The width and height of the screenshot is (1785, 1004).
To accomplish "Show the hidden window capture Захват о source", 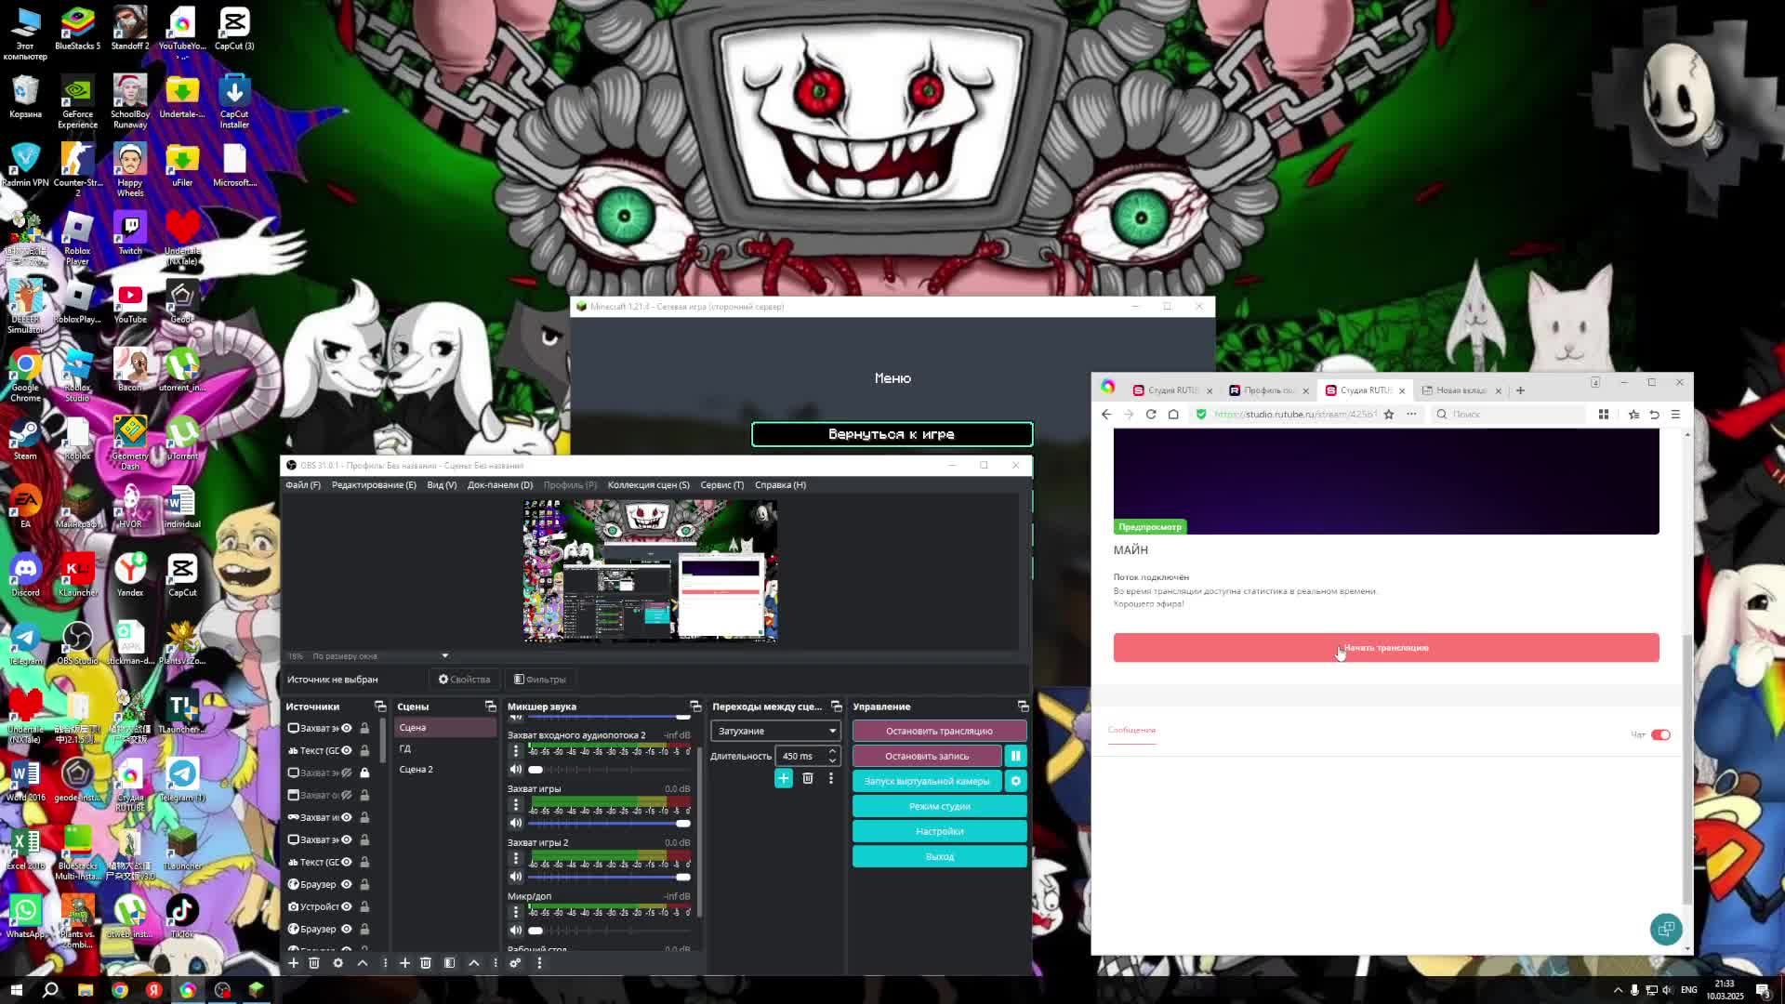I will (347, 795).
